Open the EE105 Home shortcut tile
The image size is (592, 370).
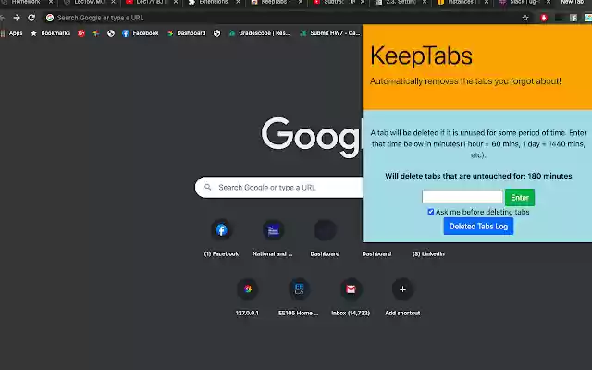tap(299, 297)
